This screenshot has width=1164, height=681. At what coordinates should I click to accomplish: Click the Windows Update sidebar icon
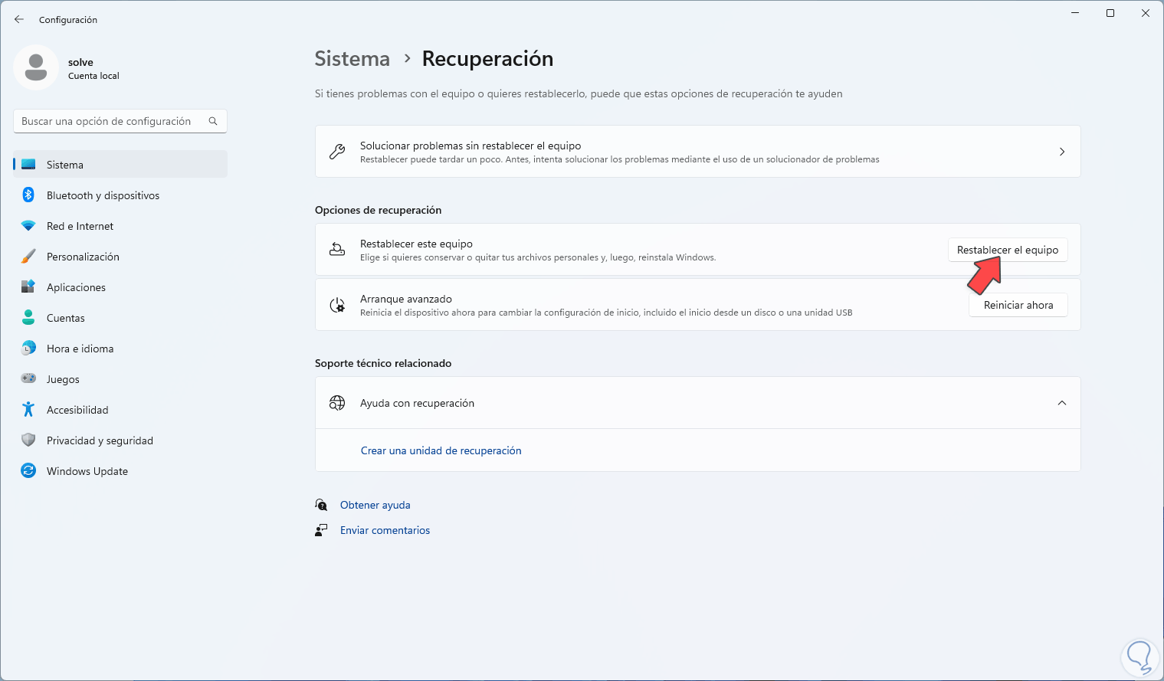point(28,471)
